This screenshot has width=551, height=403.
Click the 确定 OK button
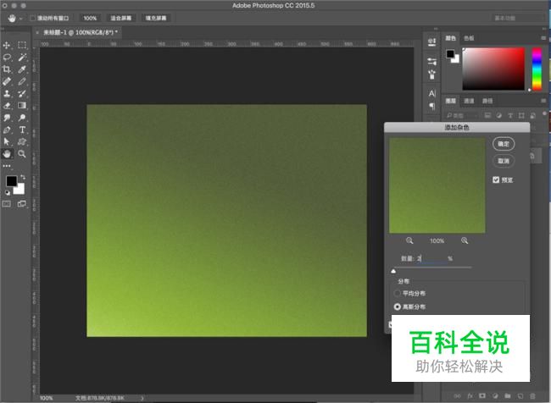504,145
